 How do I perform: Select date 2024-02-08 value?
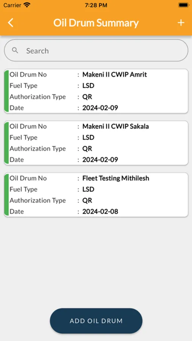pos(100,211)
